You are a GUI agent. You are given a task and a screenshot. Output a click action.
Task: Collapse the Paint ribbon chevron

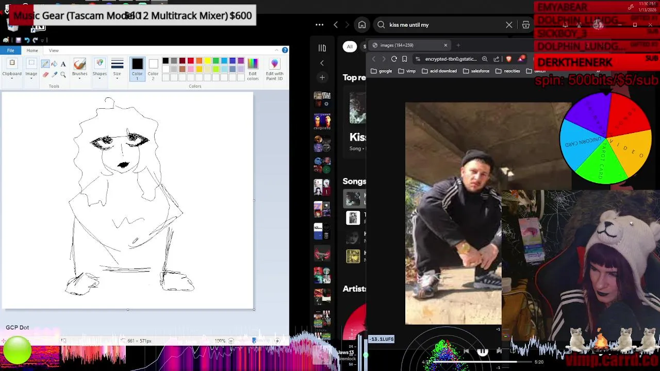276,50
